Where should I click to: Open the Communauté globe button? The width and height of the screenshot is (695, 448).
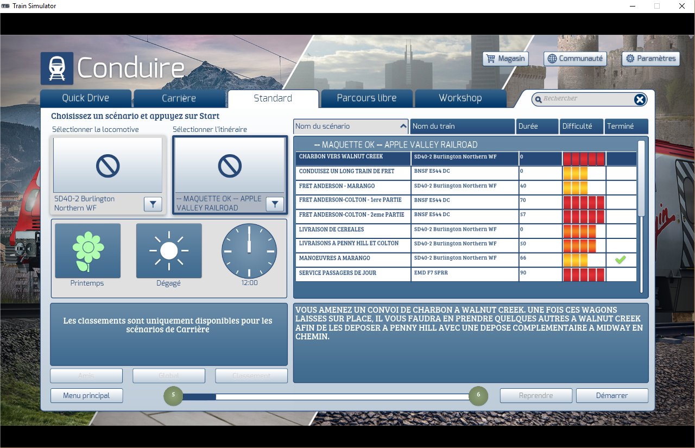(575, 59)
